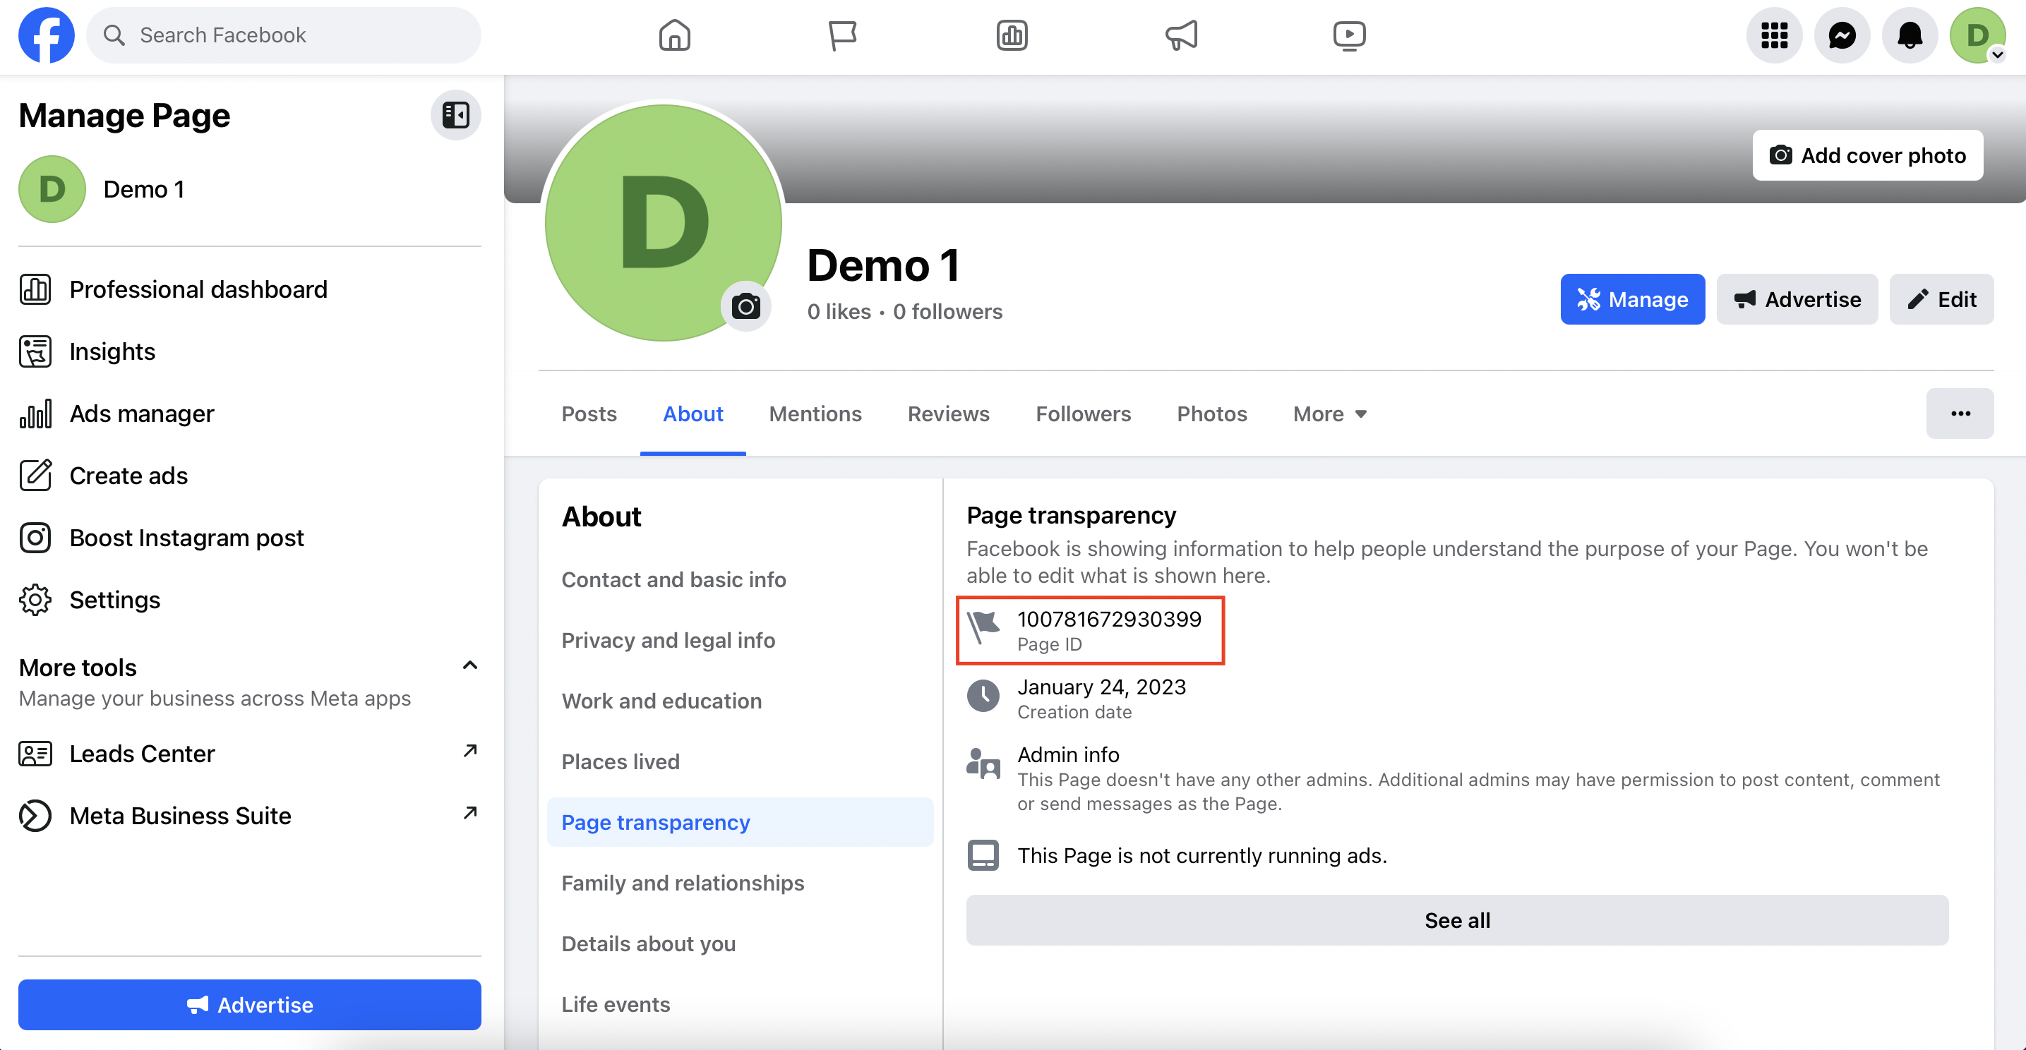The width and height of the screenshot is (2026, 1050).
Task: Click the See all button
Action: (1457, 920)
